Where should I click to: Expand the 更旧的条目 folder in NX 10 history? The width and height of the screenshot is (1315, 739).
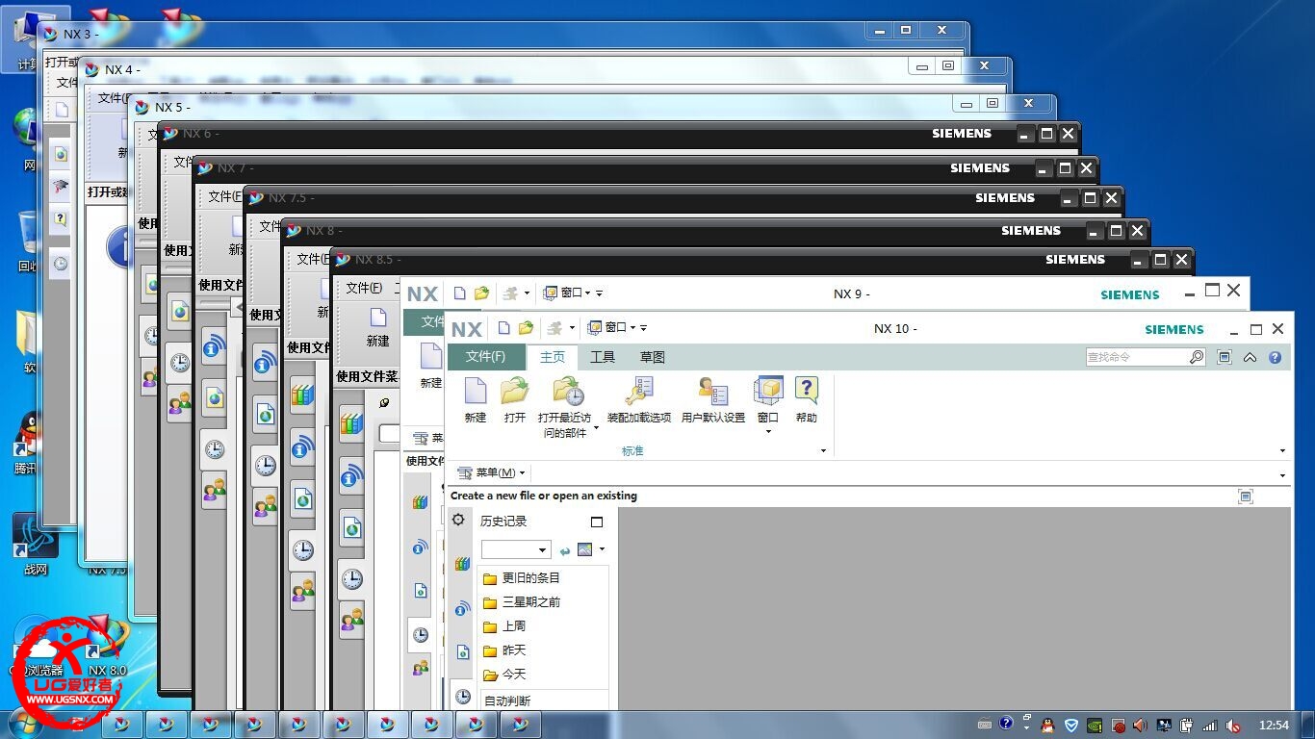[x=521, y=578]
